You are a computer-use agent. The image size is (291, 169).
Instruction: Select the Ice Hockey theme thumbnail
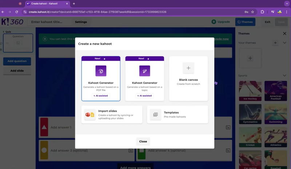click(x=250, y=91)
